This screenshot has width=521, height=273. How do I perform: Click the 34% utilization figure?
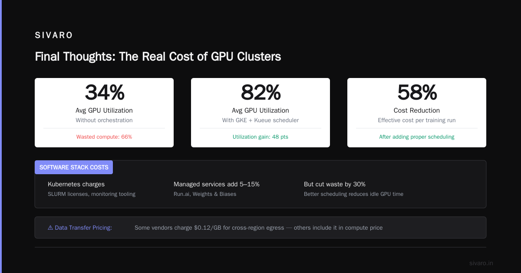104,92
